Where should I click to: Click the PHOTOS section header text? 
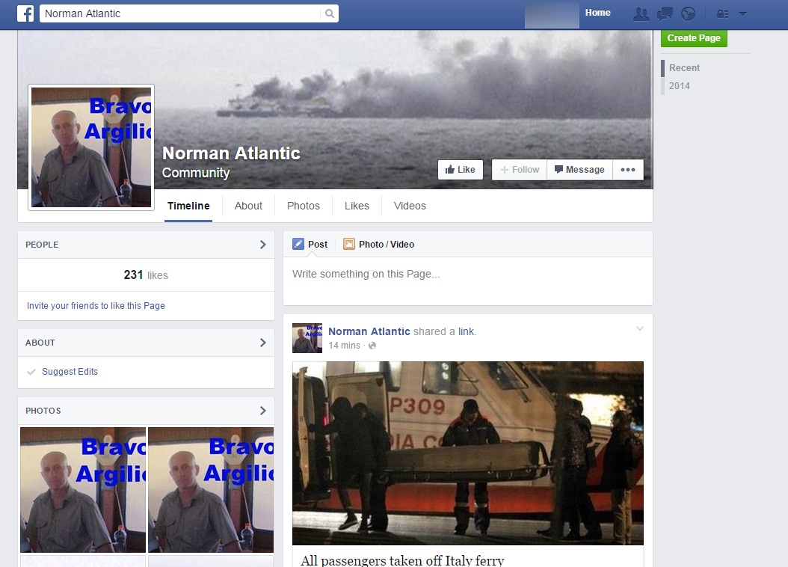pos(43,411)
